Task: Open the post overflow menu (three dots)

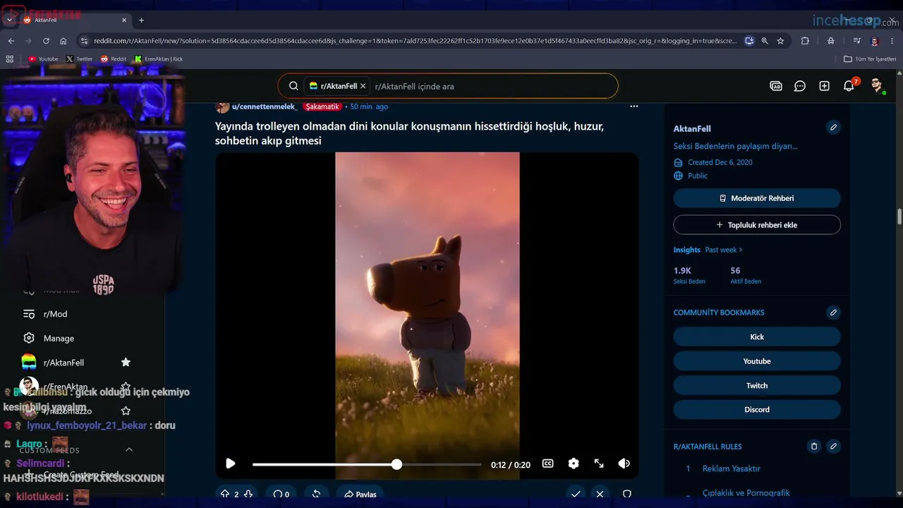Action: [634, 107]
